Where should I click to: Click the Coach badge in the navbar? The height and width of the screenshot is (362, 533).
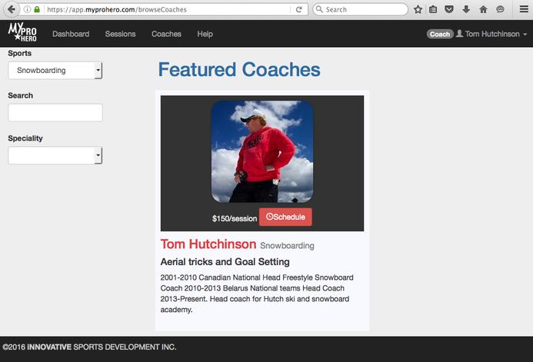(440, 34)
